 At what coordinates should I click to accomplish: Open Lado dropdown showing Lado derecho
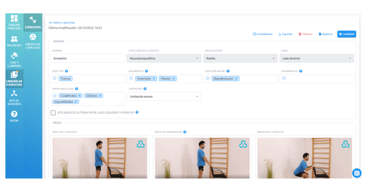tap(317, 58)
